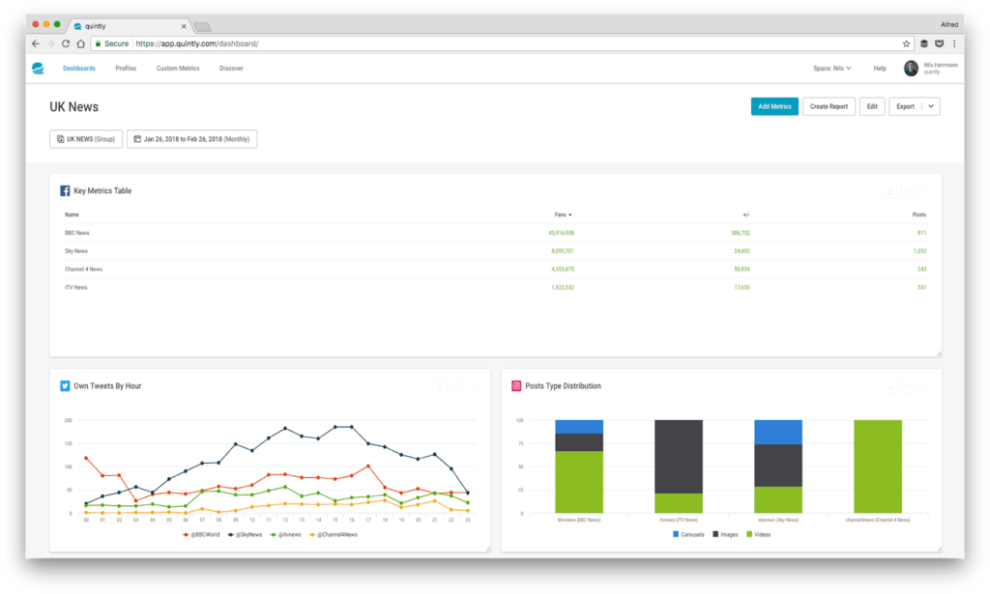
Task: Open the Discover section
Action: pos(231,69)
